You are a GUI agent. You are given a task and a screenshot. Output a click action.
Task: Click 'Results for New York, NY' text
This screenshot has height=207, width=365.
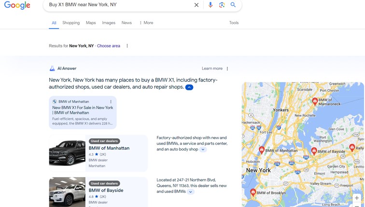[x=71, y=46]
